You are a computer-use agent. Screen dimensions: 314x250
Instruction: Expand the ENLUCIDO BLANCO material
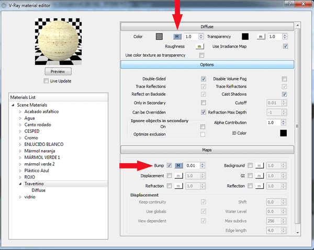(20, 144)
